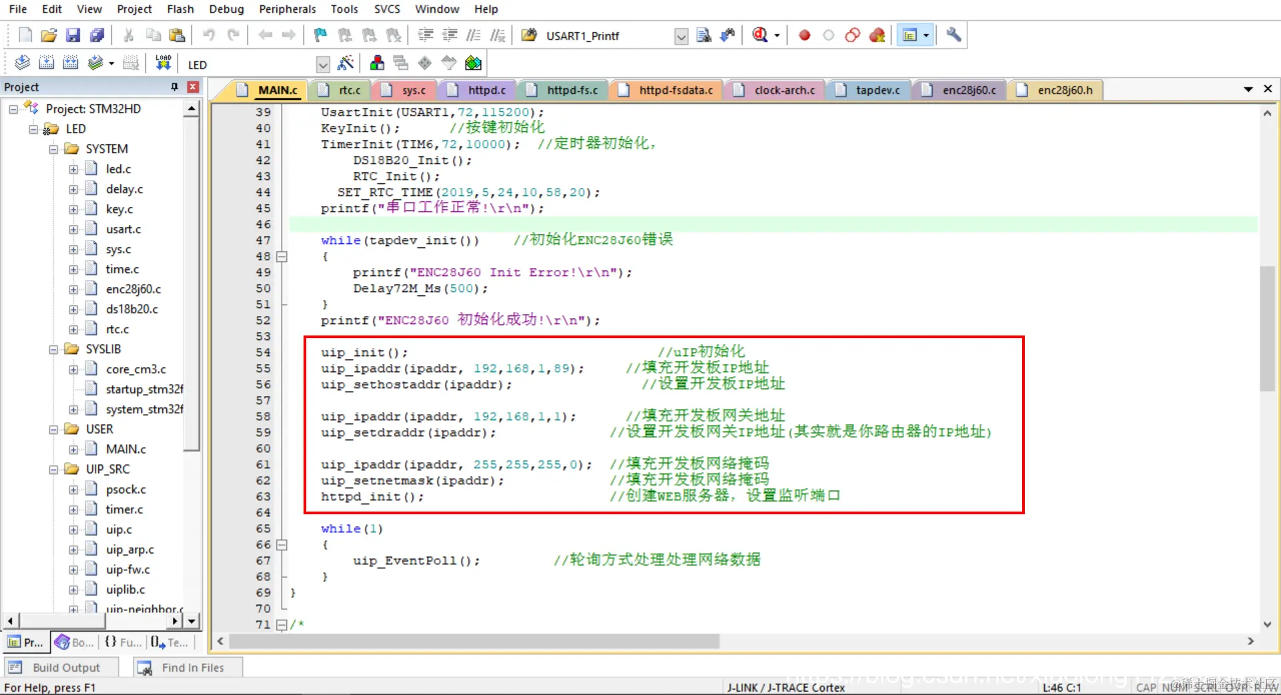Insert a breakpoint with the red dot
Image resolution: width=1281 pixels, height=695 pixels.
(x=805, y=35)
